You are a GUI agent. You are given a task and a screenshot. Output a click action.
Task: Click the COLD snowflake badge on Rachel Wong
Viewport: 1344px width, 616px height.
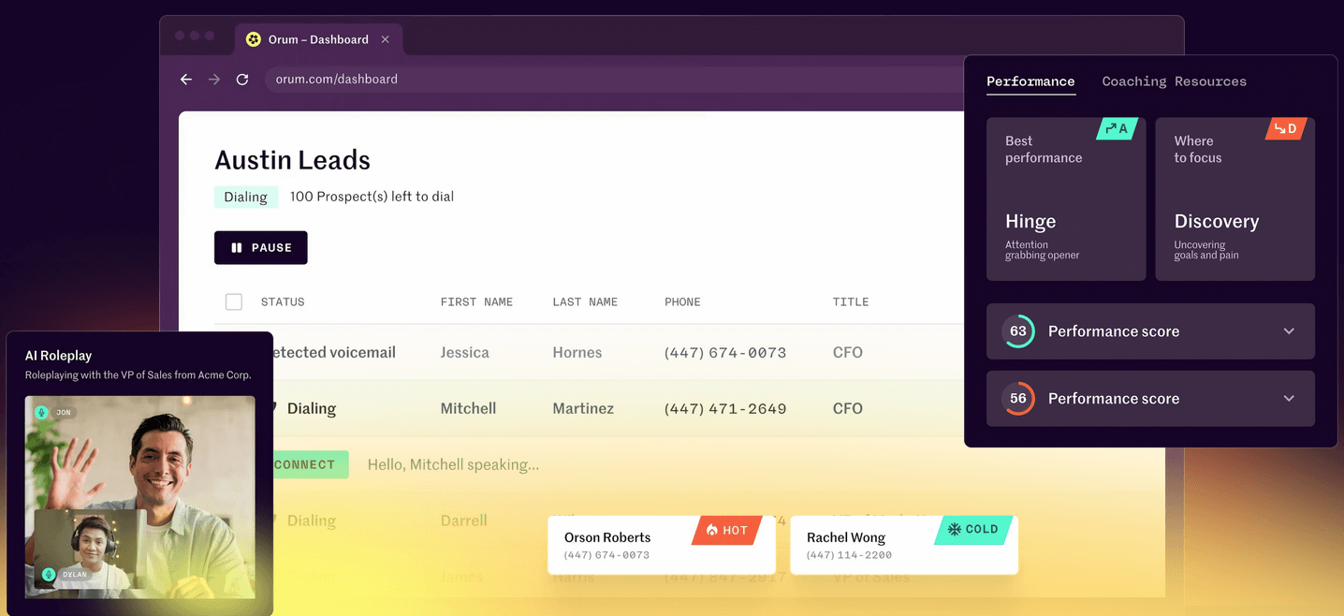(x=972, y=529)
